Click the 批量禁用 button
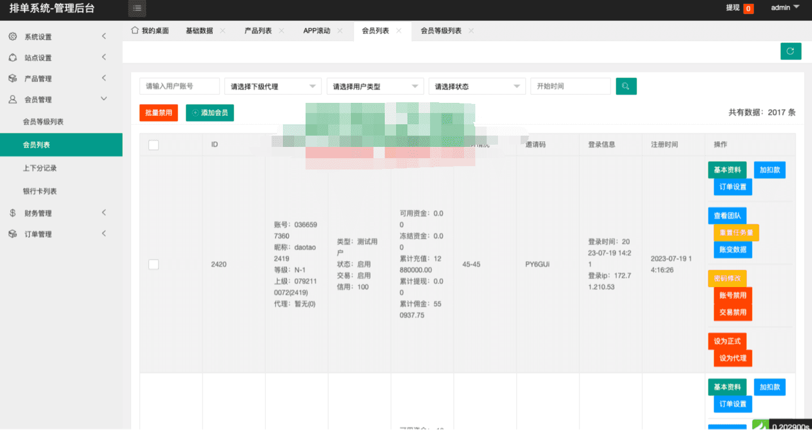The width and height of the screenshot is (812, 430). [158, 113]
